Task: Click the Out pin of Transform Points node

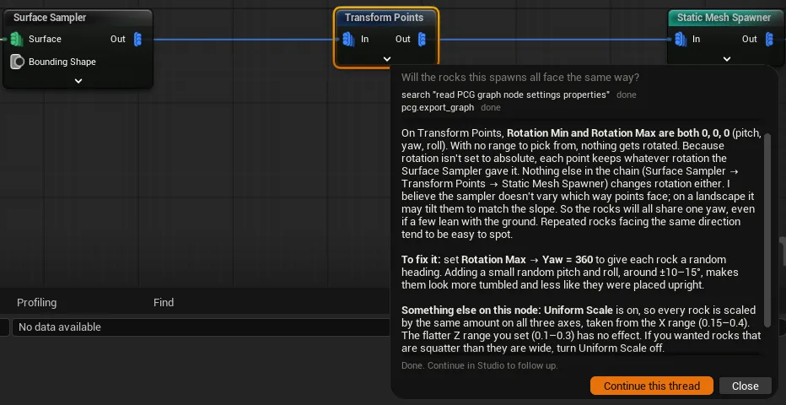Action: 423,39
